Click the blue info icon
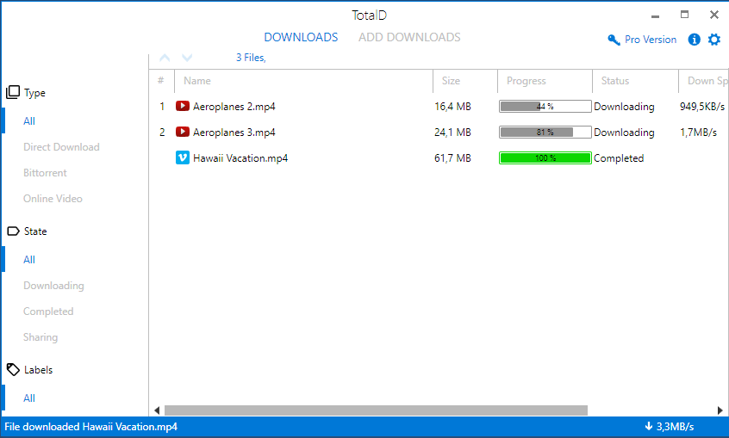This screenshot has height=438, width=729. click(695, 40)
